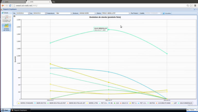This screenshot has height=112, width=198.
Task: Expand the Clients dropdown list
Action: tap(129, 13)
